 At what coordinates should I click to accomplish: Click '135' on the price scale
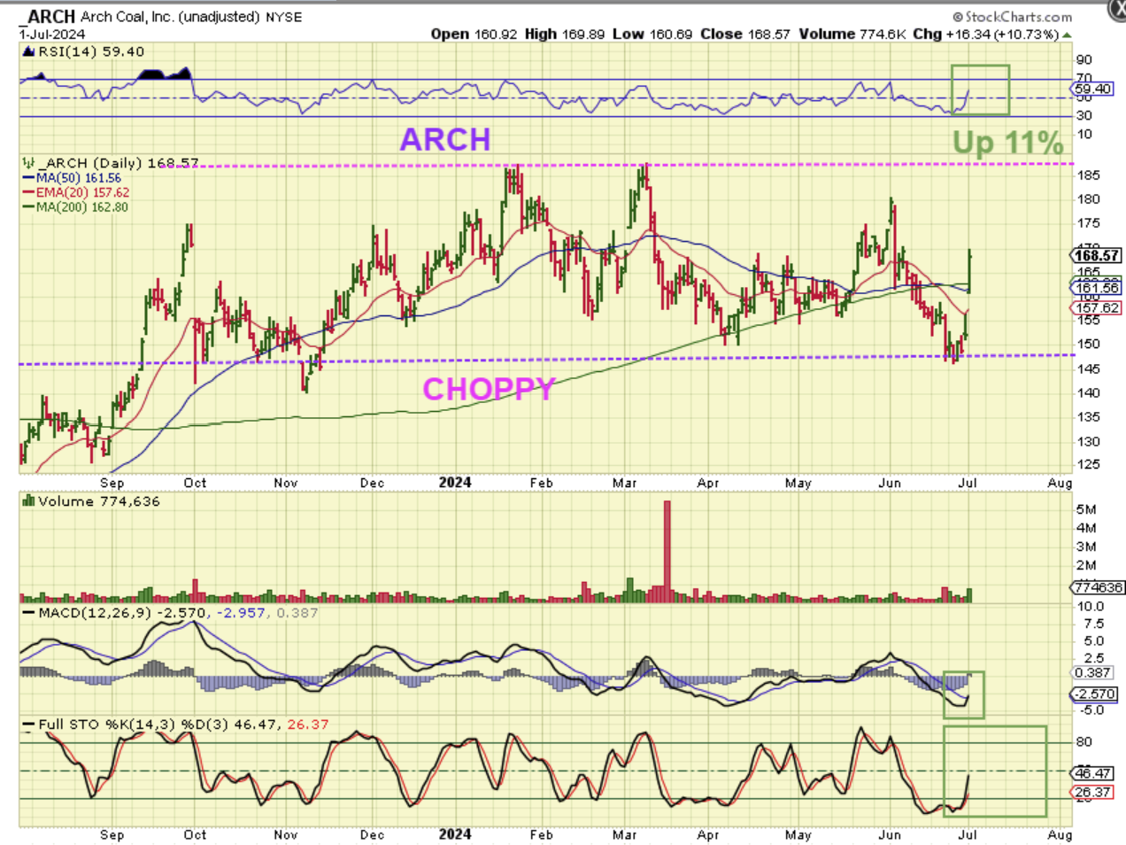(1088, 416)
